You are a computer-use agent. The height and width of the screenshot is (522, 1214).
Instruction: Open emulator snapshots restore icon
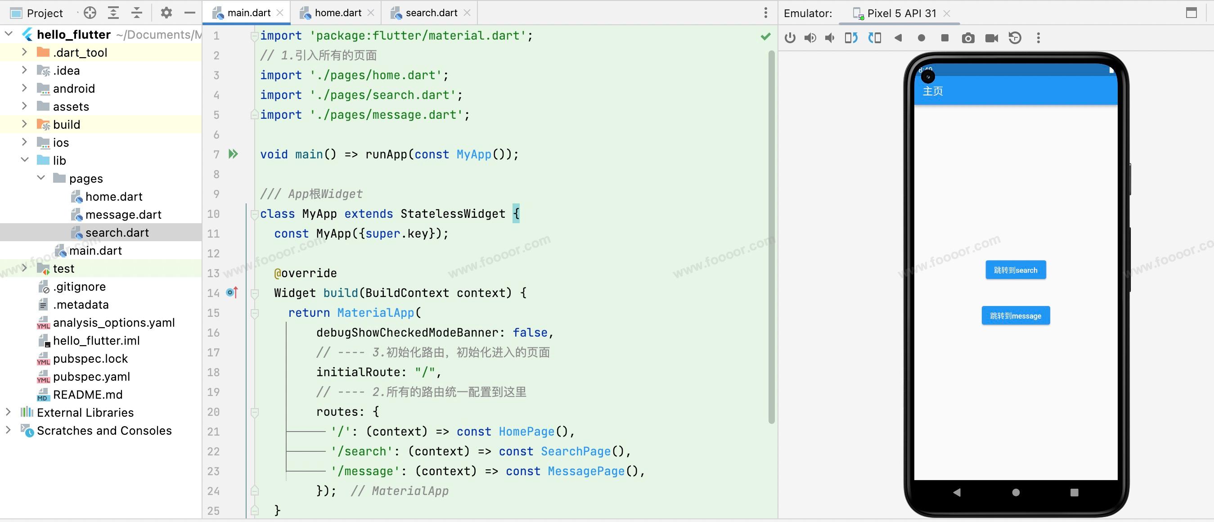1015,38
